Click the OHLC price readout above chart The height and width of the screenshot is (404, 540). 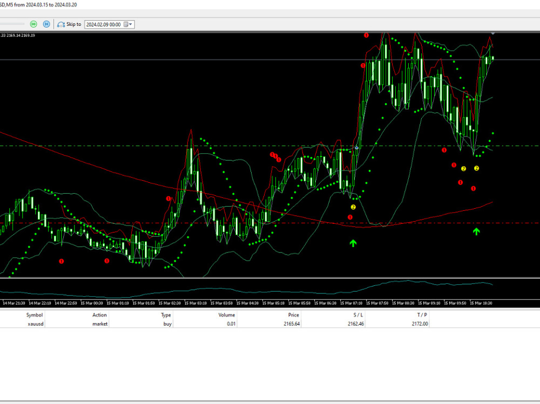18,36
